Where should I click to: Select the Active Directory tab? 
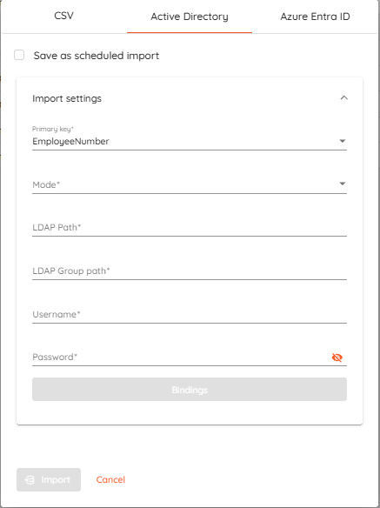(x=190, y=17)
